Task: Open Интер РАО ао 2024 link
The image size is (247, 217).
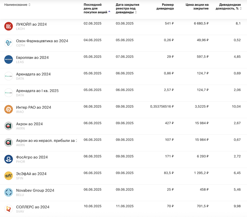Action: click(34, 107)
